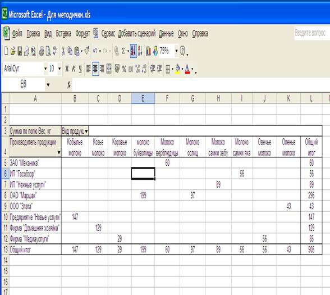The image size is (330, 295).
Task: Open the Формат menu
Action: pos(82,34)
